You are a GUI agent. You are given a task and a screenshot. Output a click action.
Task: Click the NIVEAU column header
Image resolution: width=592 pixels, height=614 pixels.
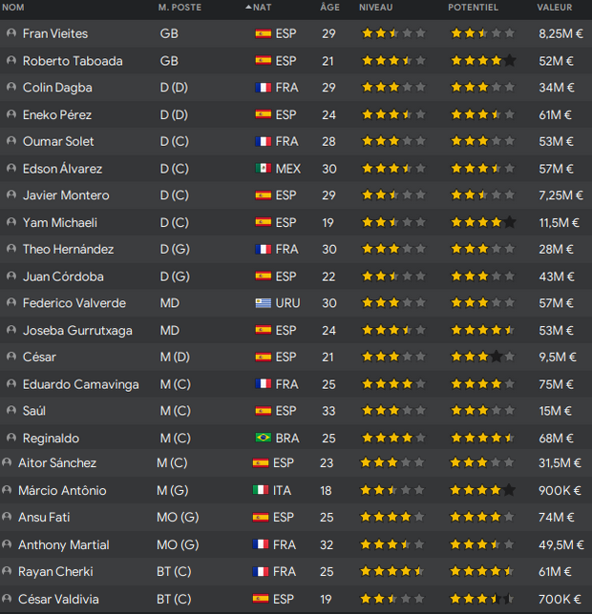tap(375, 8)
